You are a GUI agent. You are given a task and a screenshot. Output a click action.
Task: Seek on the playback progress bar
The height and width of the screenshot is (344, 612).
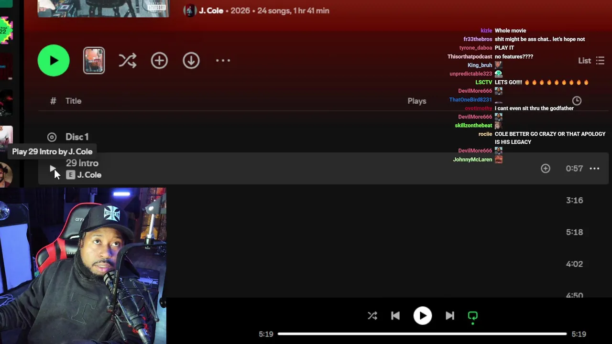[x=422, y=334]
